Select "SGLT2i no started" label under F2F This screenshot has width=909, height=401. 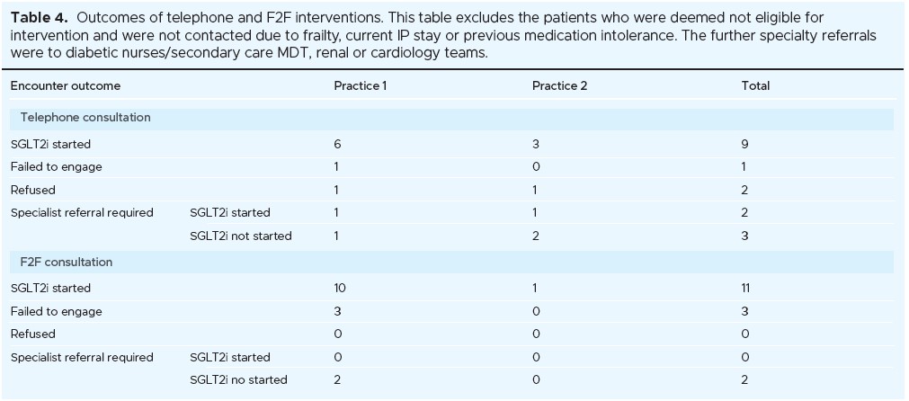(x=238, y=380)
